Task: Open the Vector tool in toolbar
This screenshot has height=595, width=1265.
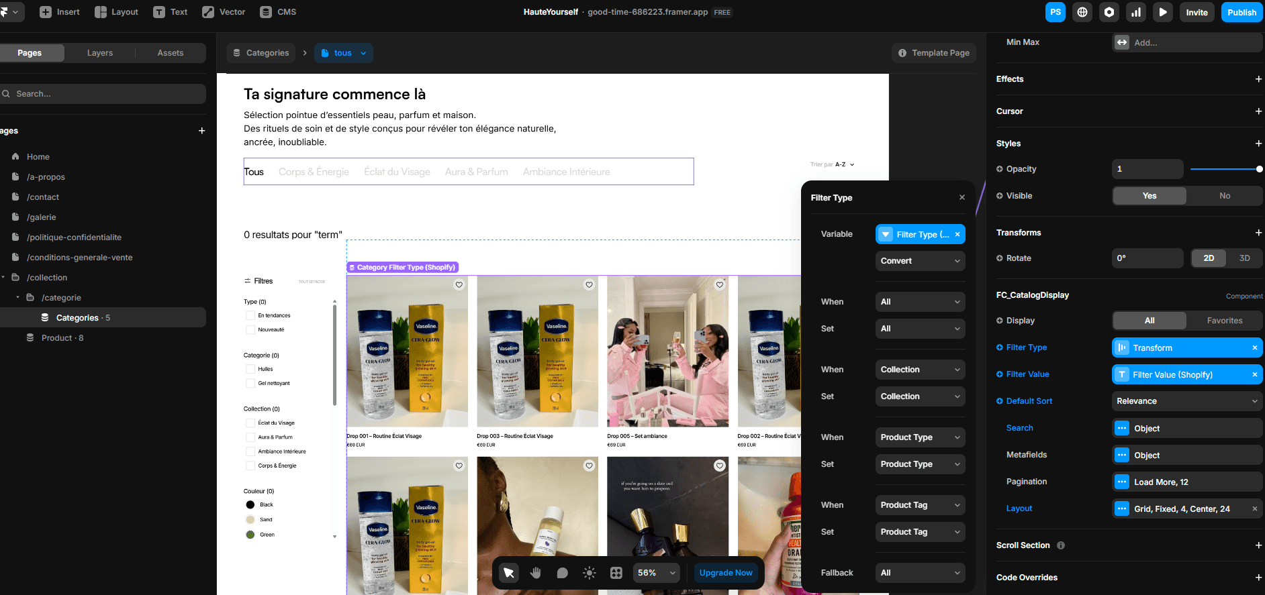Action: pos(224,12)
